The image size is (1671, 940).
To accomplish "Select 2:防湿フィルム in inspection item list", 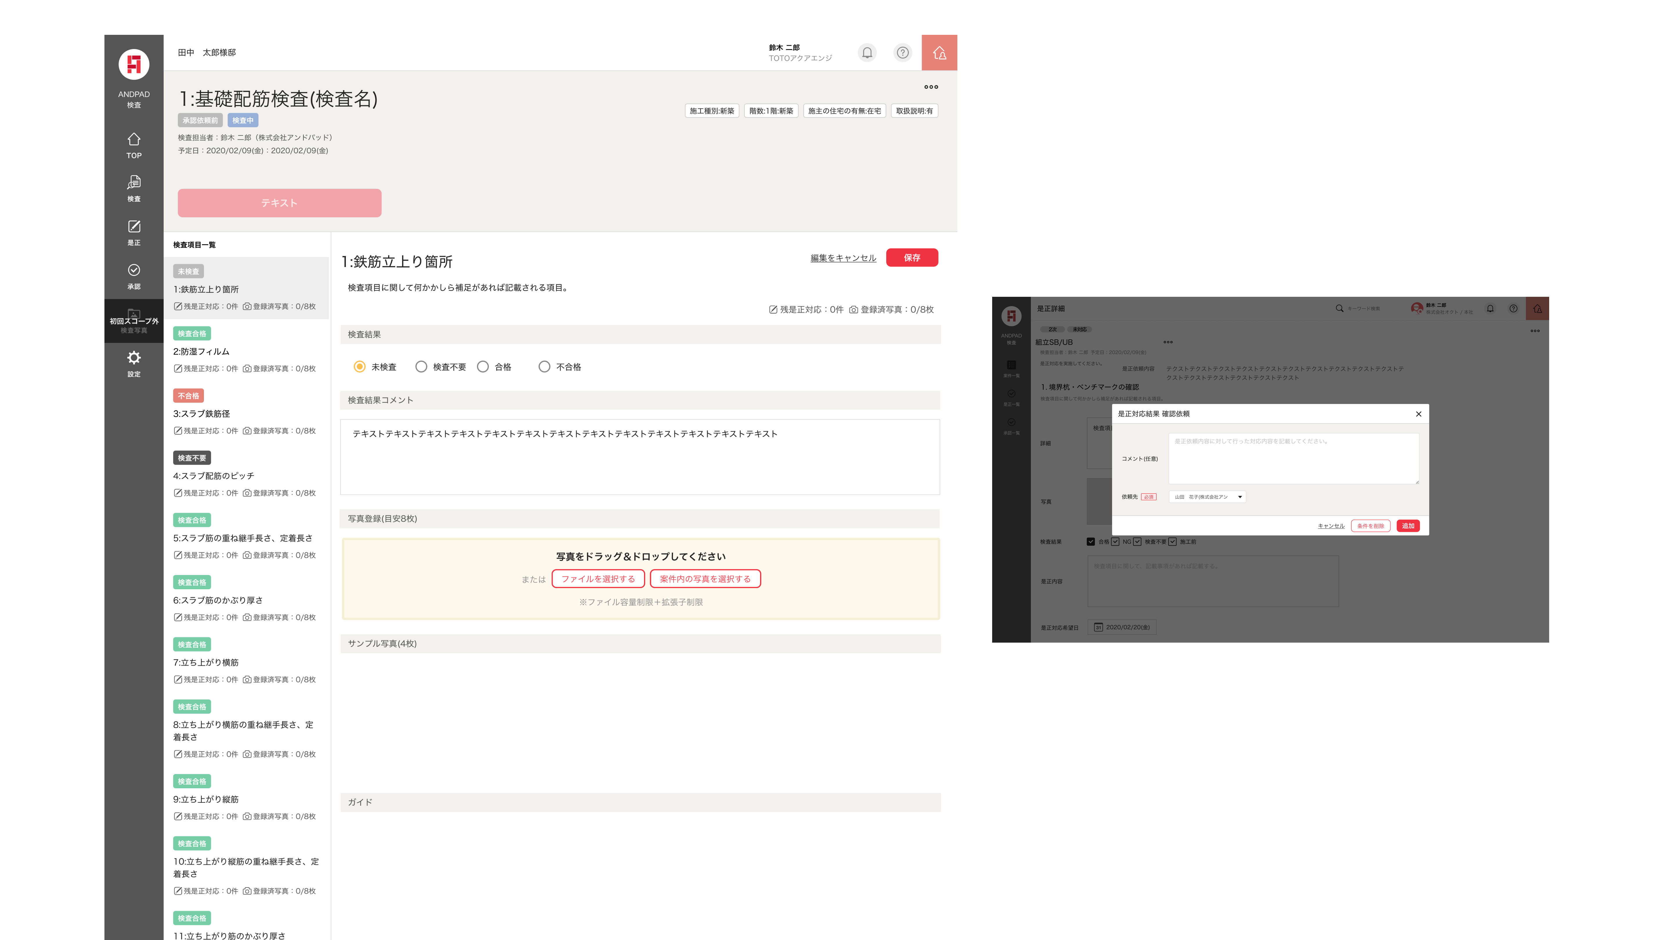I will pyautogui.click(x=201, y=352).
